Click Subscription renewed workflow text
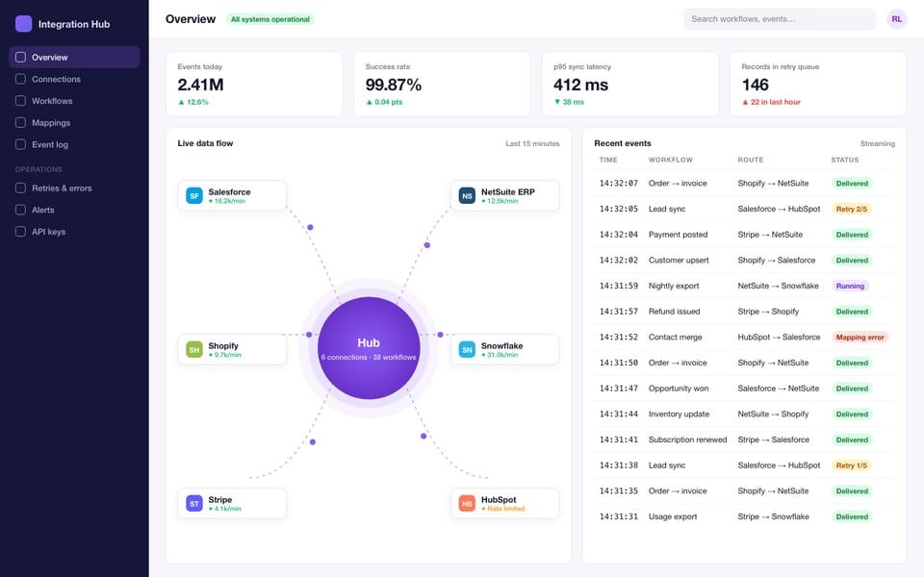 click(687, 439)
